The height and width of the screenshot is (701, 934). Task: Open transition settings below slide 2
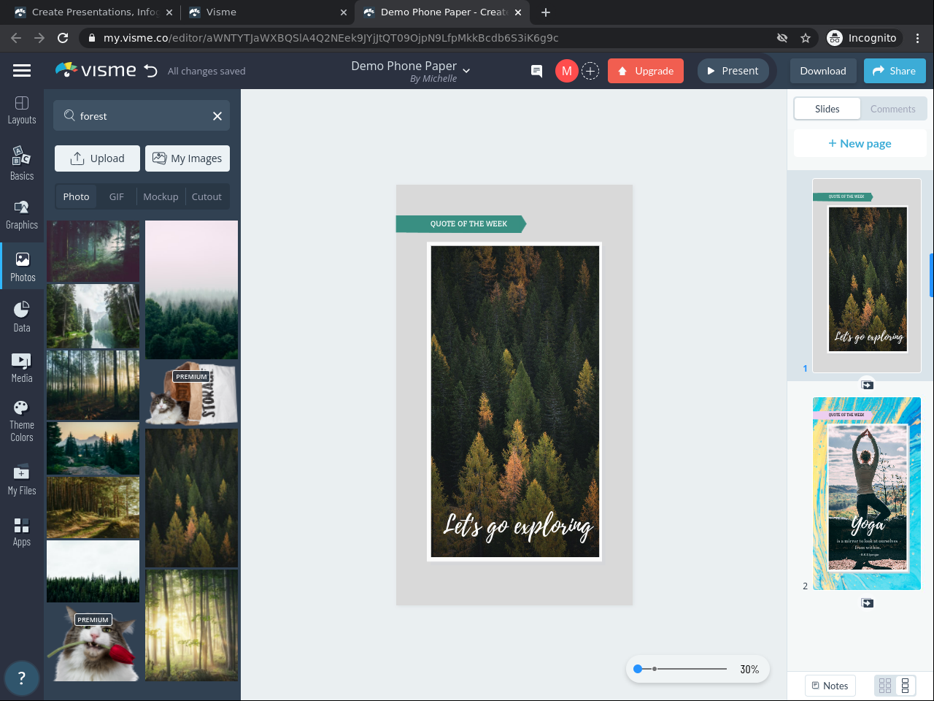pyautogui.click(x=867, y=603)
